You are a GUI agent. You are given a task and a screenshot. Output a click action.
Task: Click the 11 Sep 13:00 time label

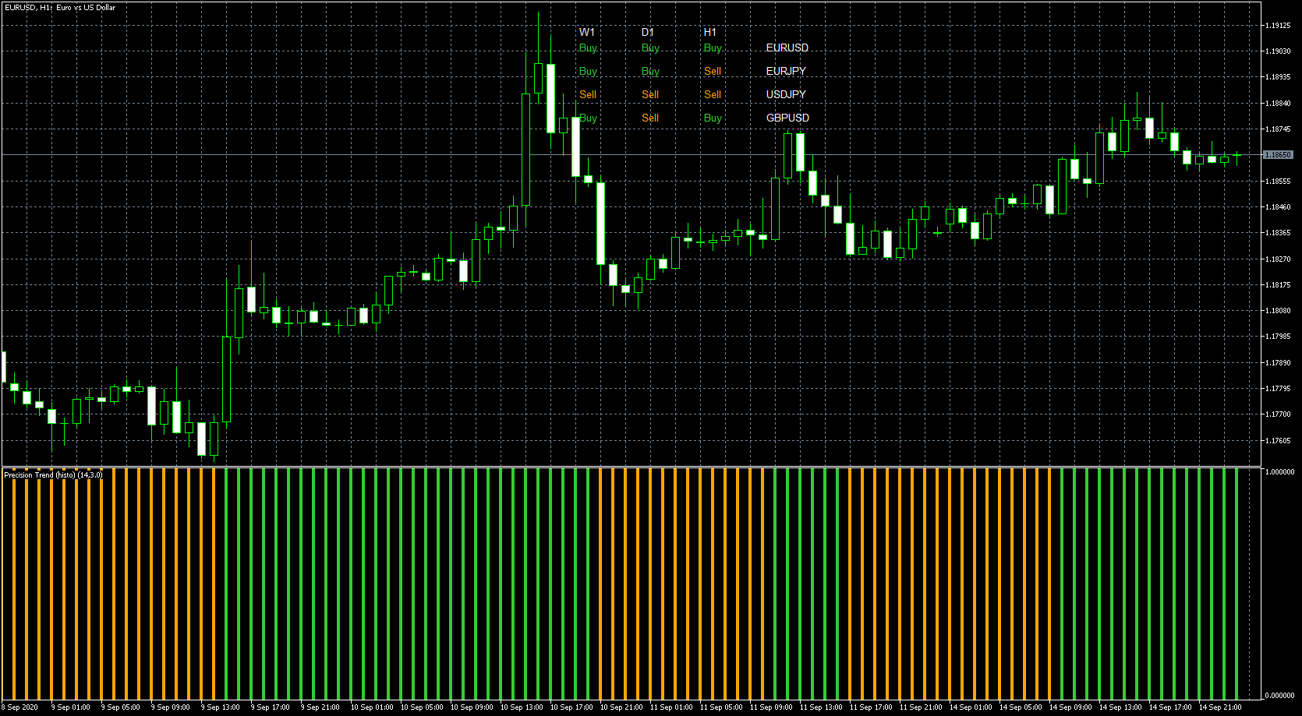click(821, 707)
